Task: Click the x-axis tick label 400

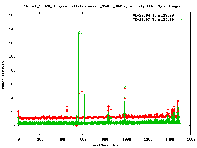Action: click(62, 139)
